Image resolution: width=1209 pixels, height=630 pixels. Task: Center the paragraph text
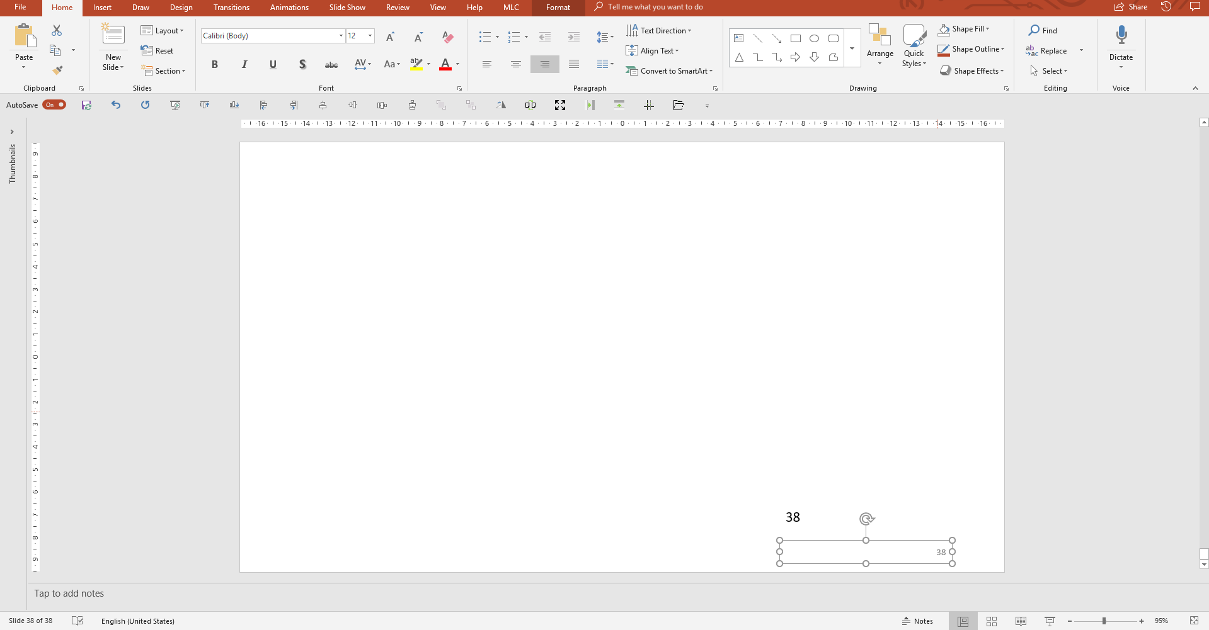516,64
